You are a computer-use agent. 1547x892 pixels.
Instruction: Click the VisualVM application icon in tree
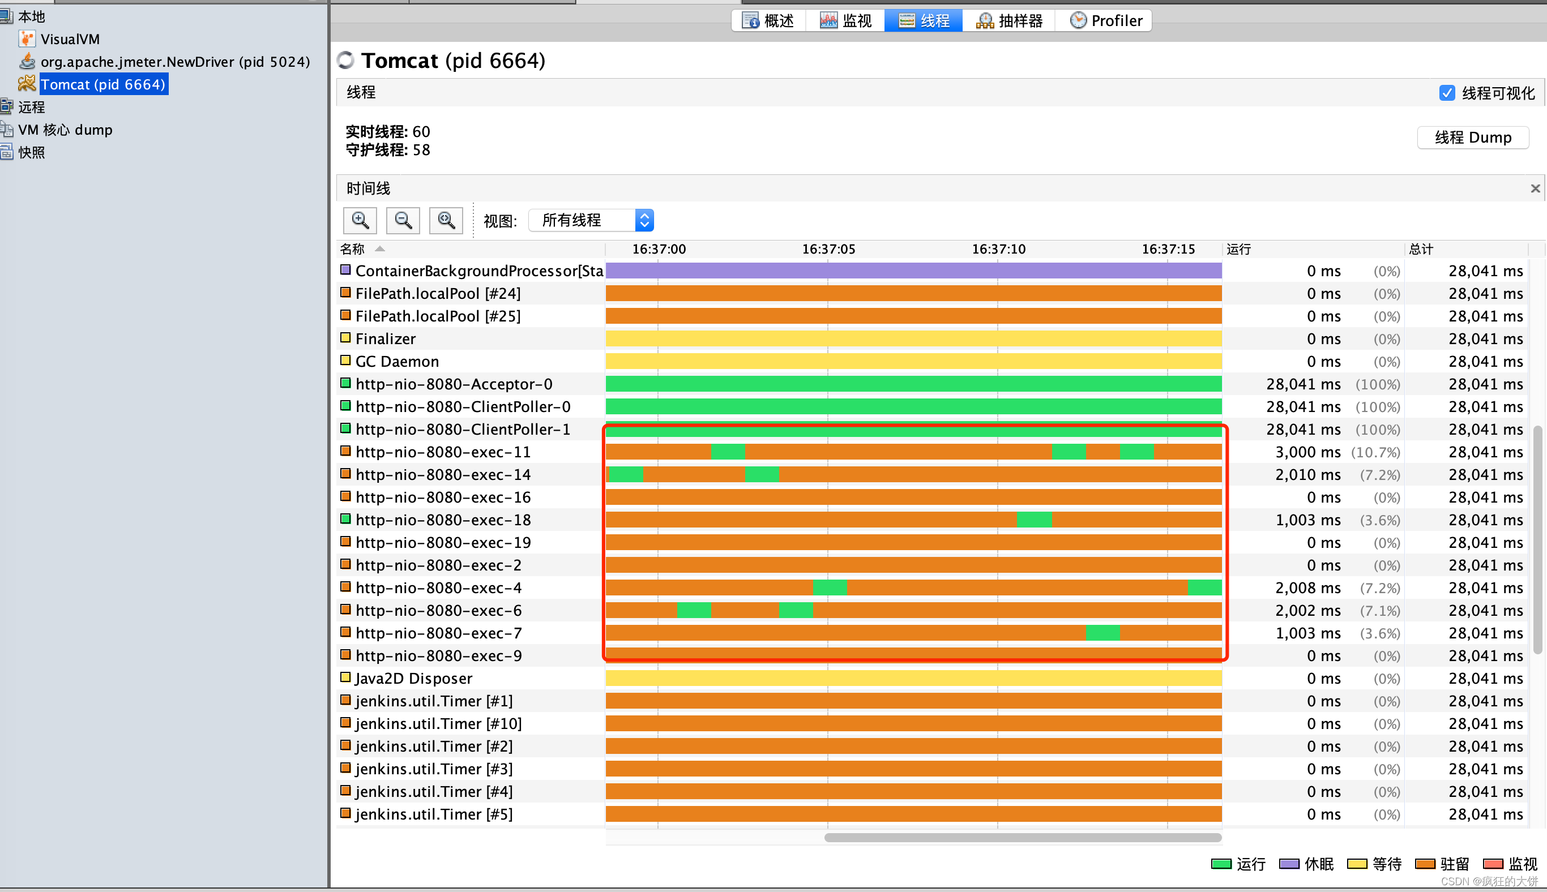(x=27, y=39)
